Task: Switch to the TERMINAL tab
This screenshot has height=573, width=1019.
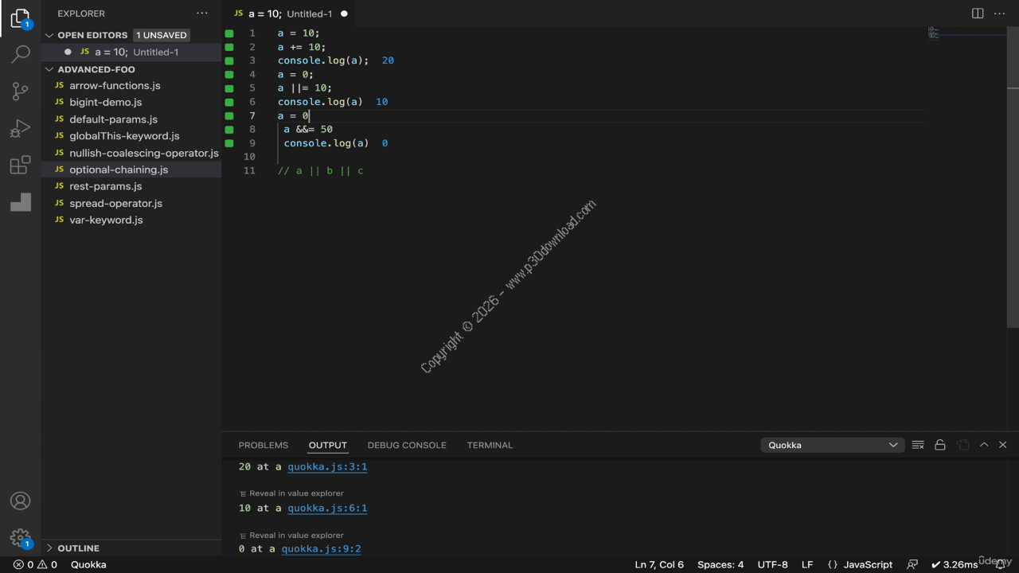Action: point(490,445)
